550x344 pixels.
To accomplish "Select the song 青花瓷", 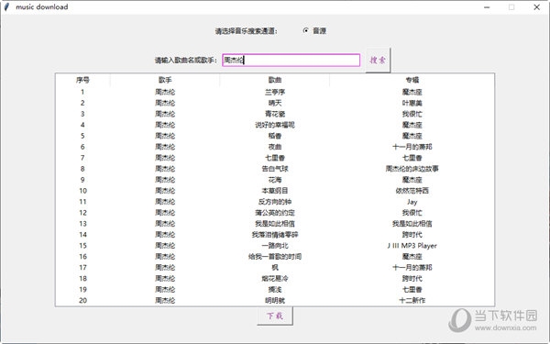I will (275, 114).
